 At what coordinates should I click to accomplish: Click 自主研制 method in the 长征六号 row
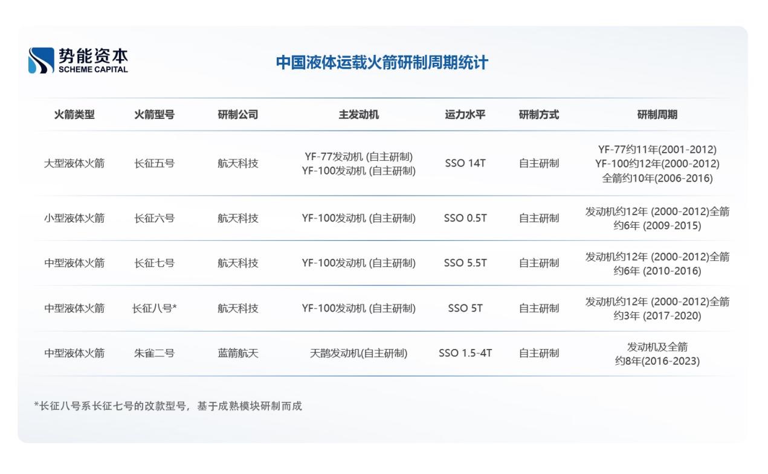[x=539, y=218]
